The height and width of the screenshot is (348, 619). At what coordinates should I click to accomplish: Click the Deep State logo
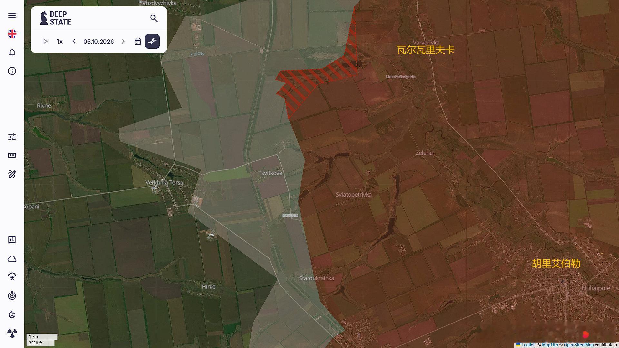(x=55, y=18)
